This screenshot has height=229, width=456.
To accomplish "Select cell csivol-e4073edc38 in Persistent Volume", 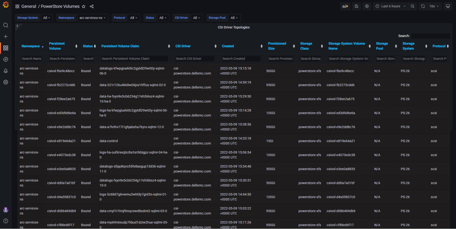I will click(x=61, y=155).
